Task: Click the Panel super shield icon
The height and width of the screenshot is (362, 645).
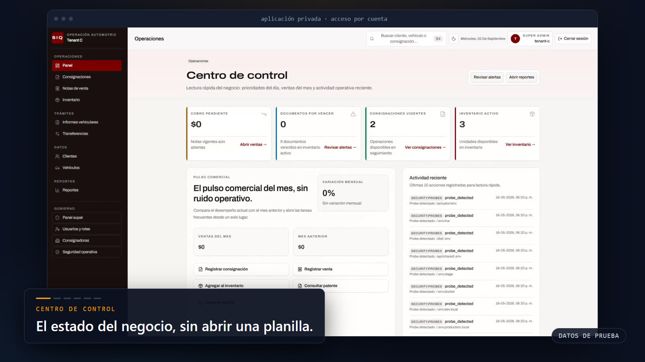Action: pos(57,218)
